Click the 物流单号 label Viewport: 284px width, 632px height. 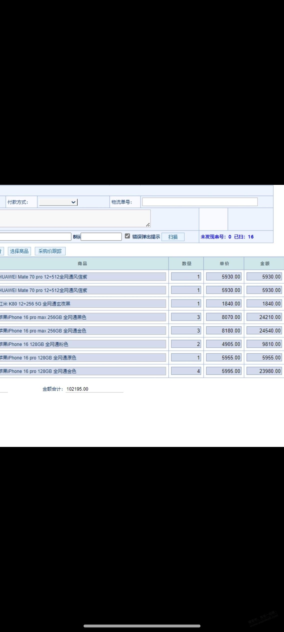[122, 202]
